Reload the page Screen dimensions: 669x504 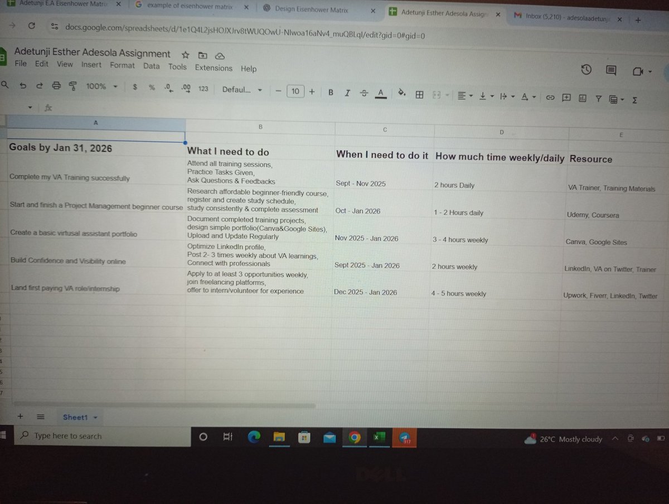(x=32, y=26)
